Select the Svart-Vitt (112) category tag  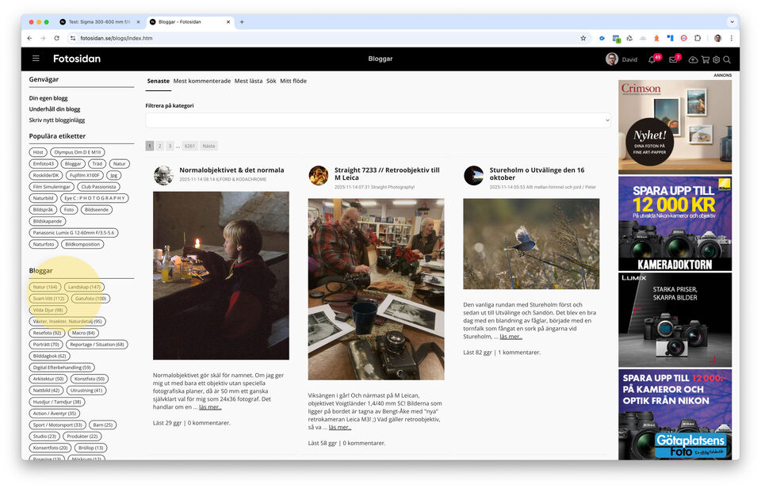click(48, 299)
